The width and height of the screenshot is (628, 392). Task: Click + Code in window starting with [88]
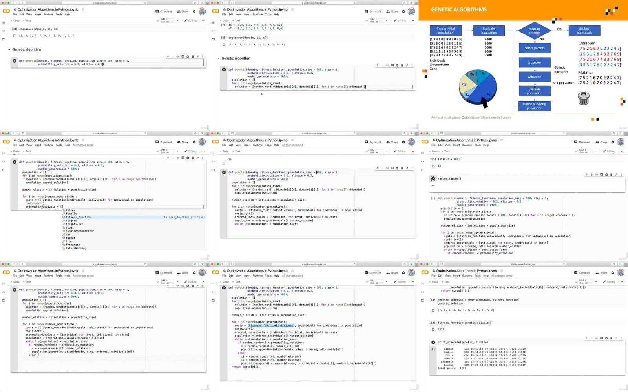point(15,20)
